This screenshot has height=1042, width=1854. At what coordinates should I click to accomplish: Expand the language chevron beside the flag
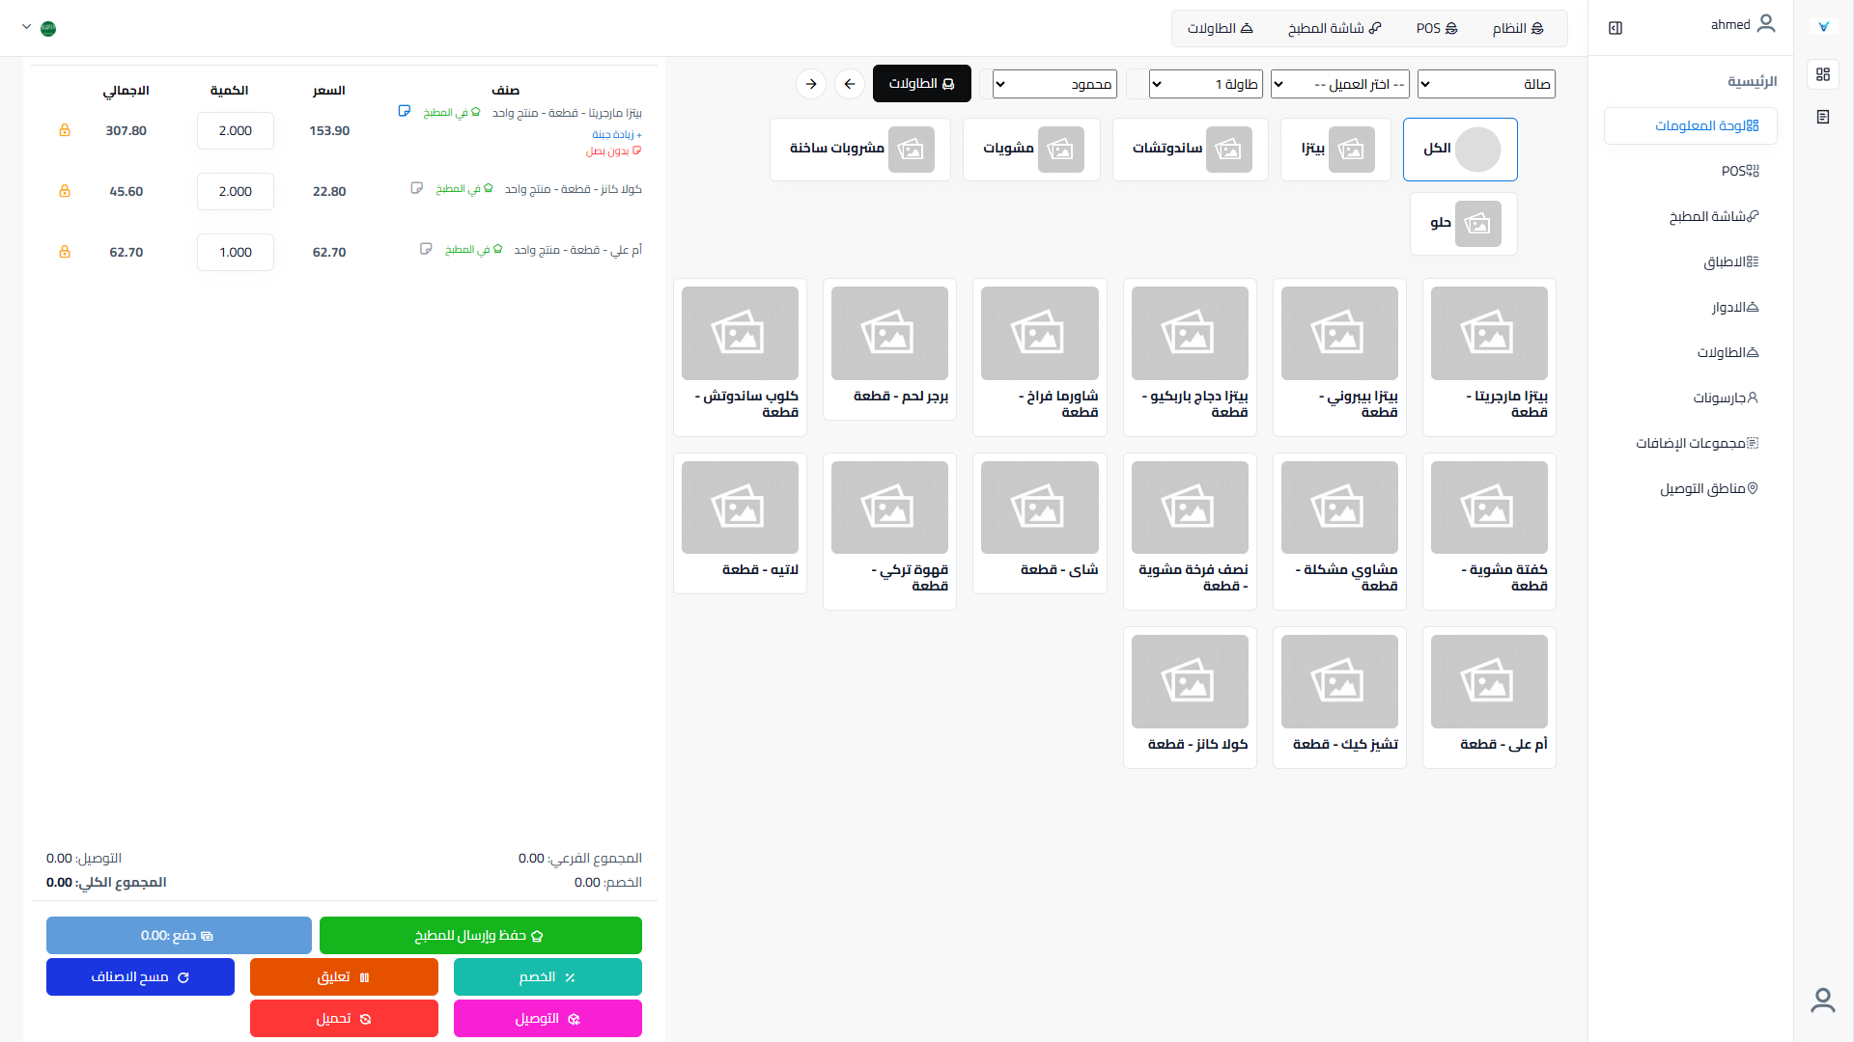[26, 27]
